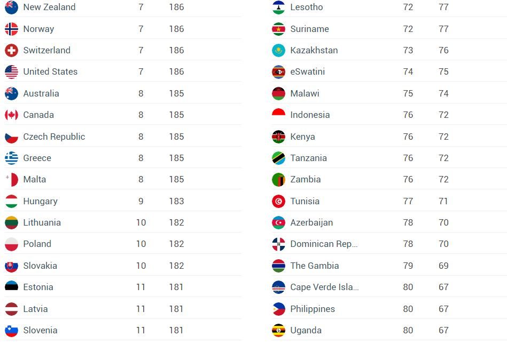Click the Canada flag icon
Image resolution: width=507 pixels, height=344 pixels.
point(11,115)
